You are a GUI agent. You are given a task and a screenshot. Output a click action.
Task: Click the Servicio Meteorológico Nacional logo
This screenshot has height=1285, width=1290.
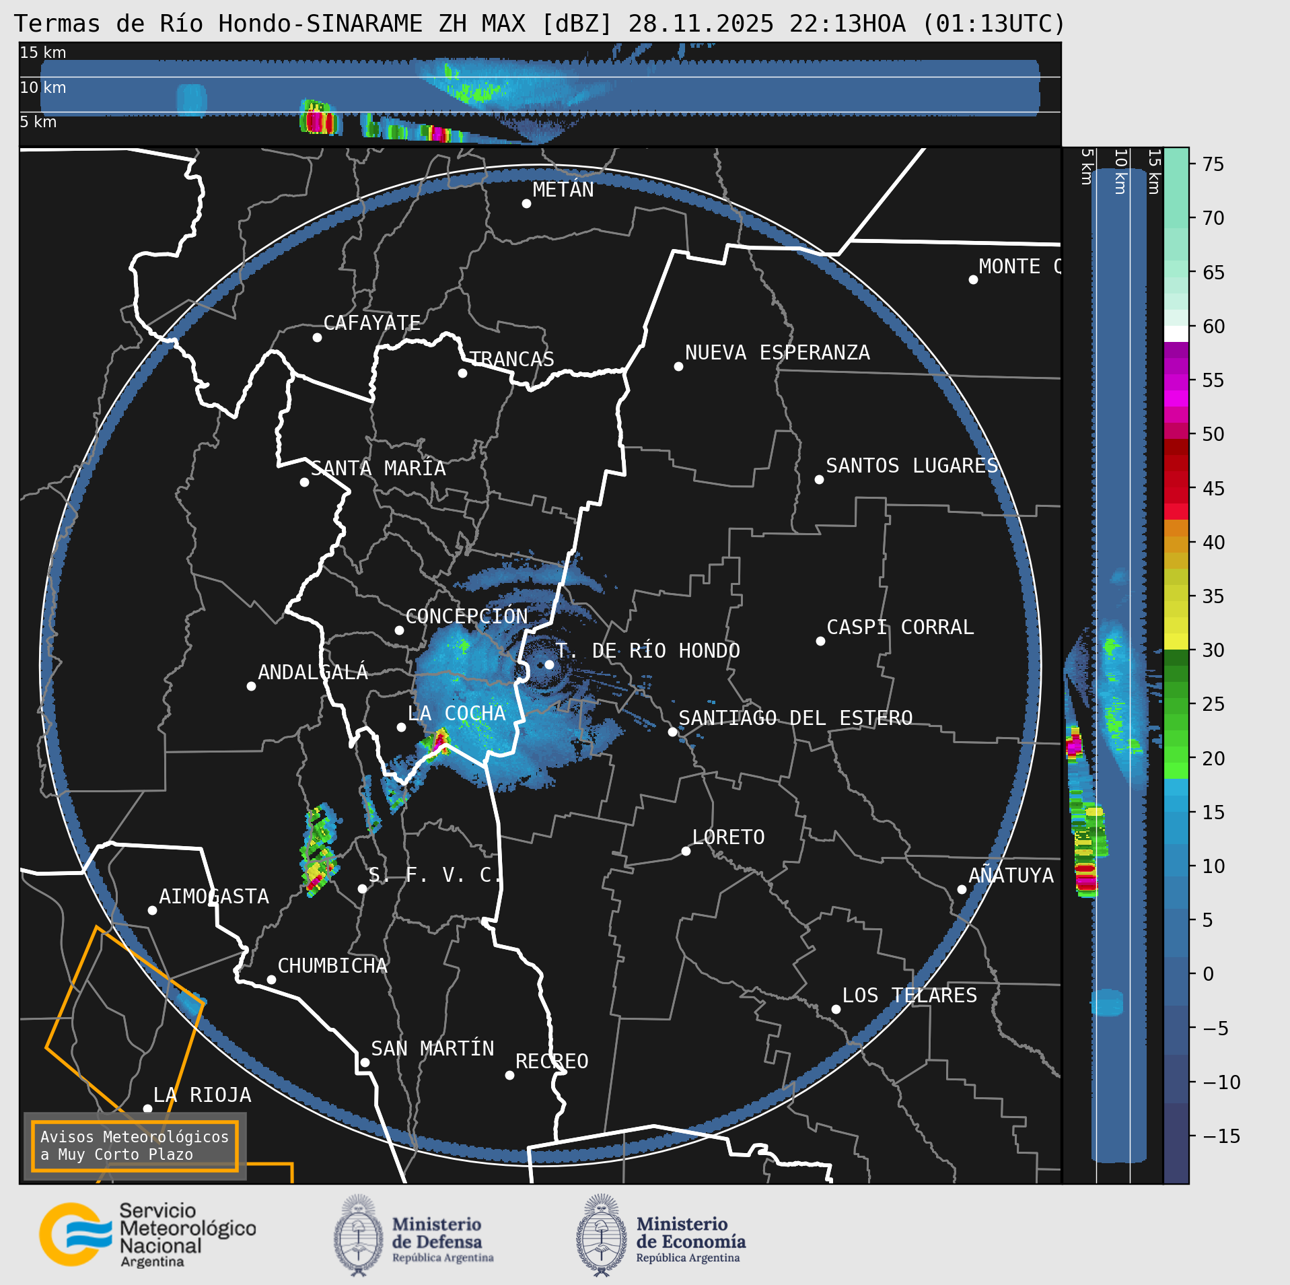[x=147, y=1235]
